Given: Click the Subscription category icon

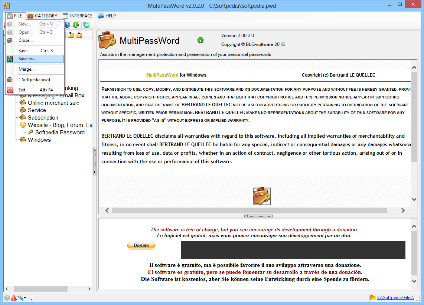Looking at the screenshot, I should click(x=23, y=118).
